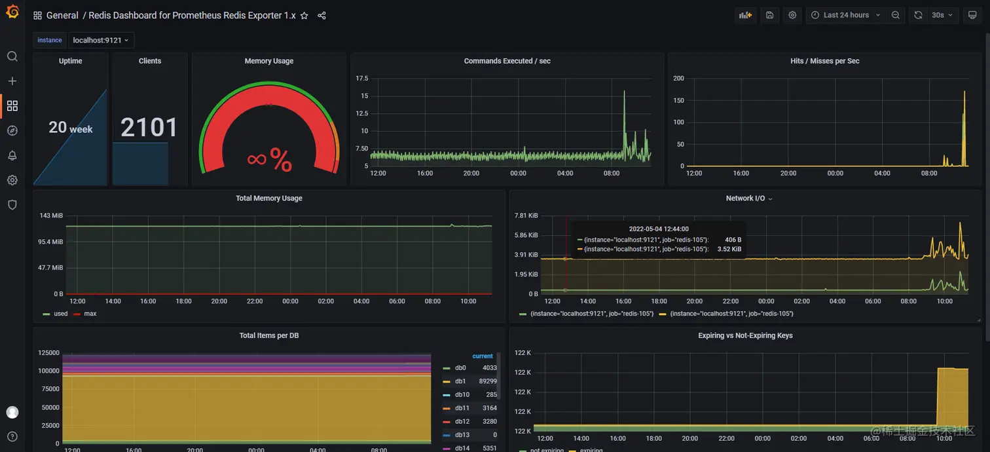
Task: Open the Server Admin shield icon
Action: 12,204
